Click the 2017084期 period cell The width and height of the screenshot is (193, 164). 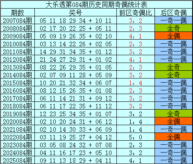(18, 98)
